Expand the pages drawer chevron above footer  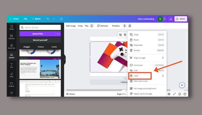pyautogui.click(x=126, y=91)
